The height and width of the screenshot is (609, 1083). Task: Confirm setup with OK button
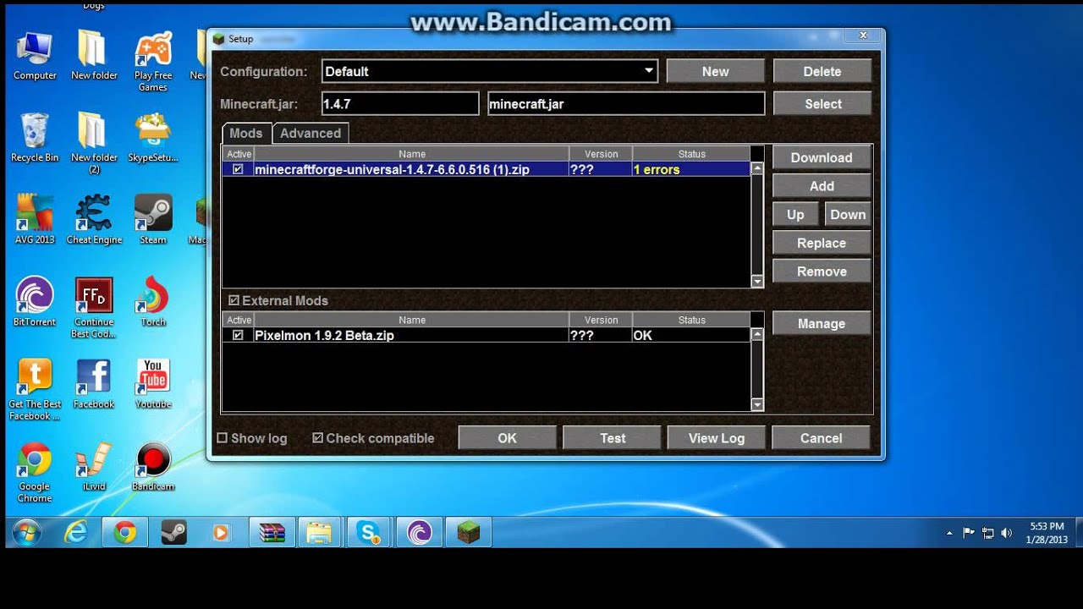[507, 437]
